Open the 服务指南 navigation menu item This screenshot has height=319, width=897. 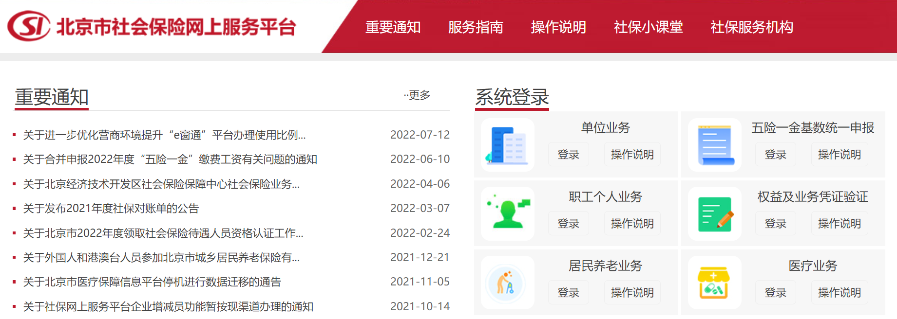(476, 27)
